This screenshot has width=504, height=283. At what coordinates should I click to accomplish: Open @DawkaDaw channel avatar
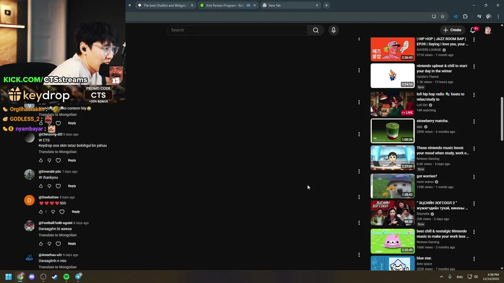[x=30, y=200]
